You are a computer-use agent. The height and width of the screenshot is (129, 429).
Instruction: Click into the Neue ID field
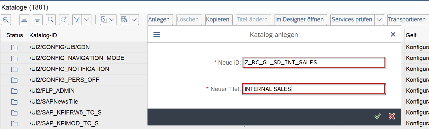point(314,62)
